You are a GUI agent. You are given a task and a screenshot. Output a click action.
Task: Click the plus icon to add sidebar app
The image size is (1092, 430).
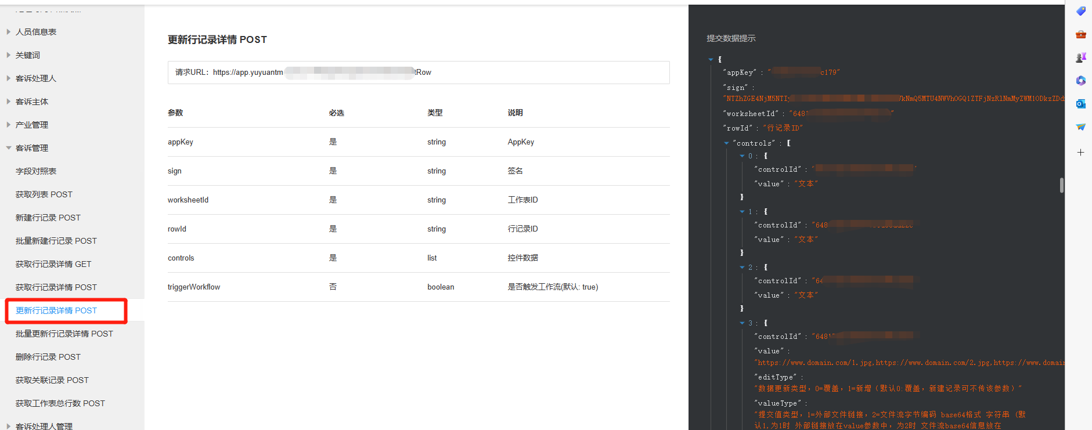(x=1080, y=153)
